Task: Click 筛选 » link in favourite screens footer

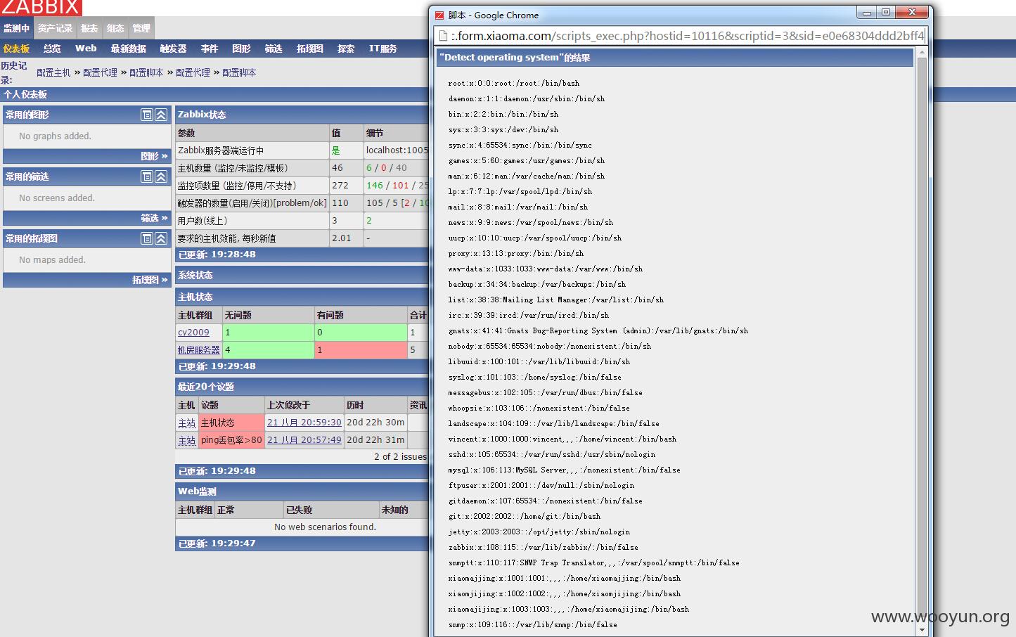Action: 154,218
